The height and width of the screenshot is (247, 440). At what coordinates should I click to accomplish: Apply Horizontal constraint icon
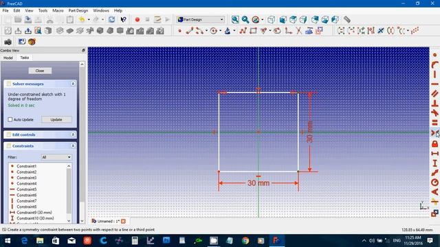click(x=434, y=84)
